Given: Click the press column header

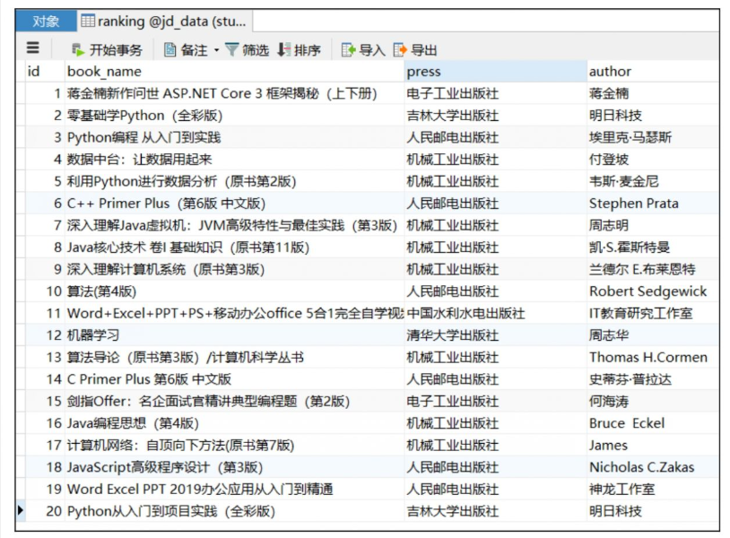Looking at the screenshot, I should point(495,71).
